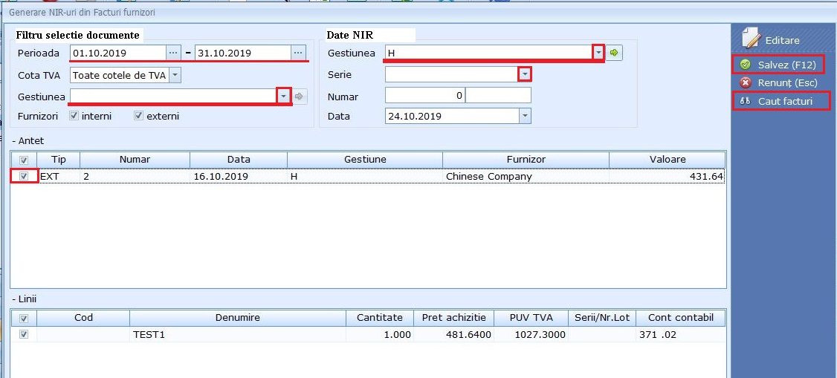Click the 16.10.2019 date cell
This screenshot has width=837, height=378.
pos(239,177)
